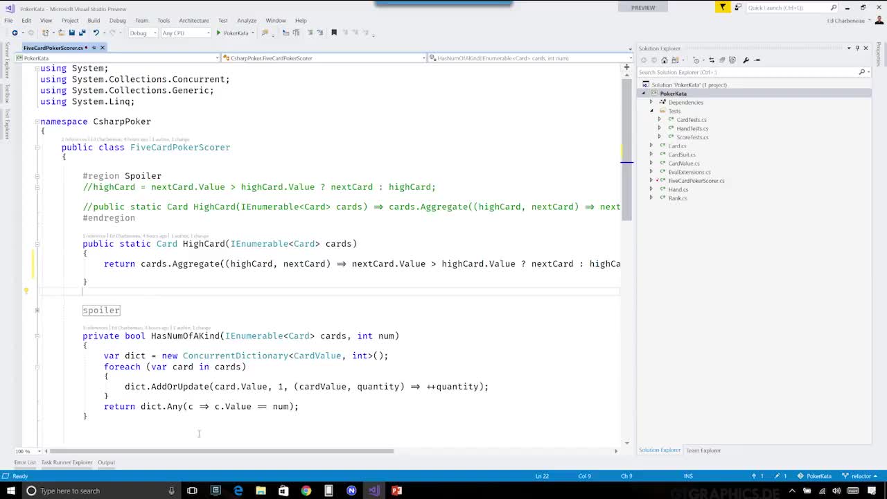Open the Tools menu
Viewport: 887px width, 499px height.
point(164,20)
